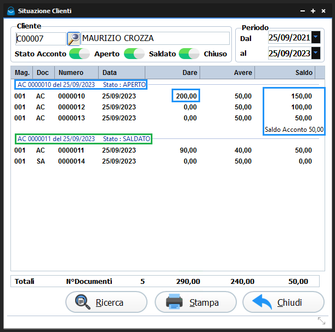335x332 pixels.
Task: Click the Situazione Clienti app icon
Action: click(x=11, y=11)
